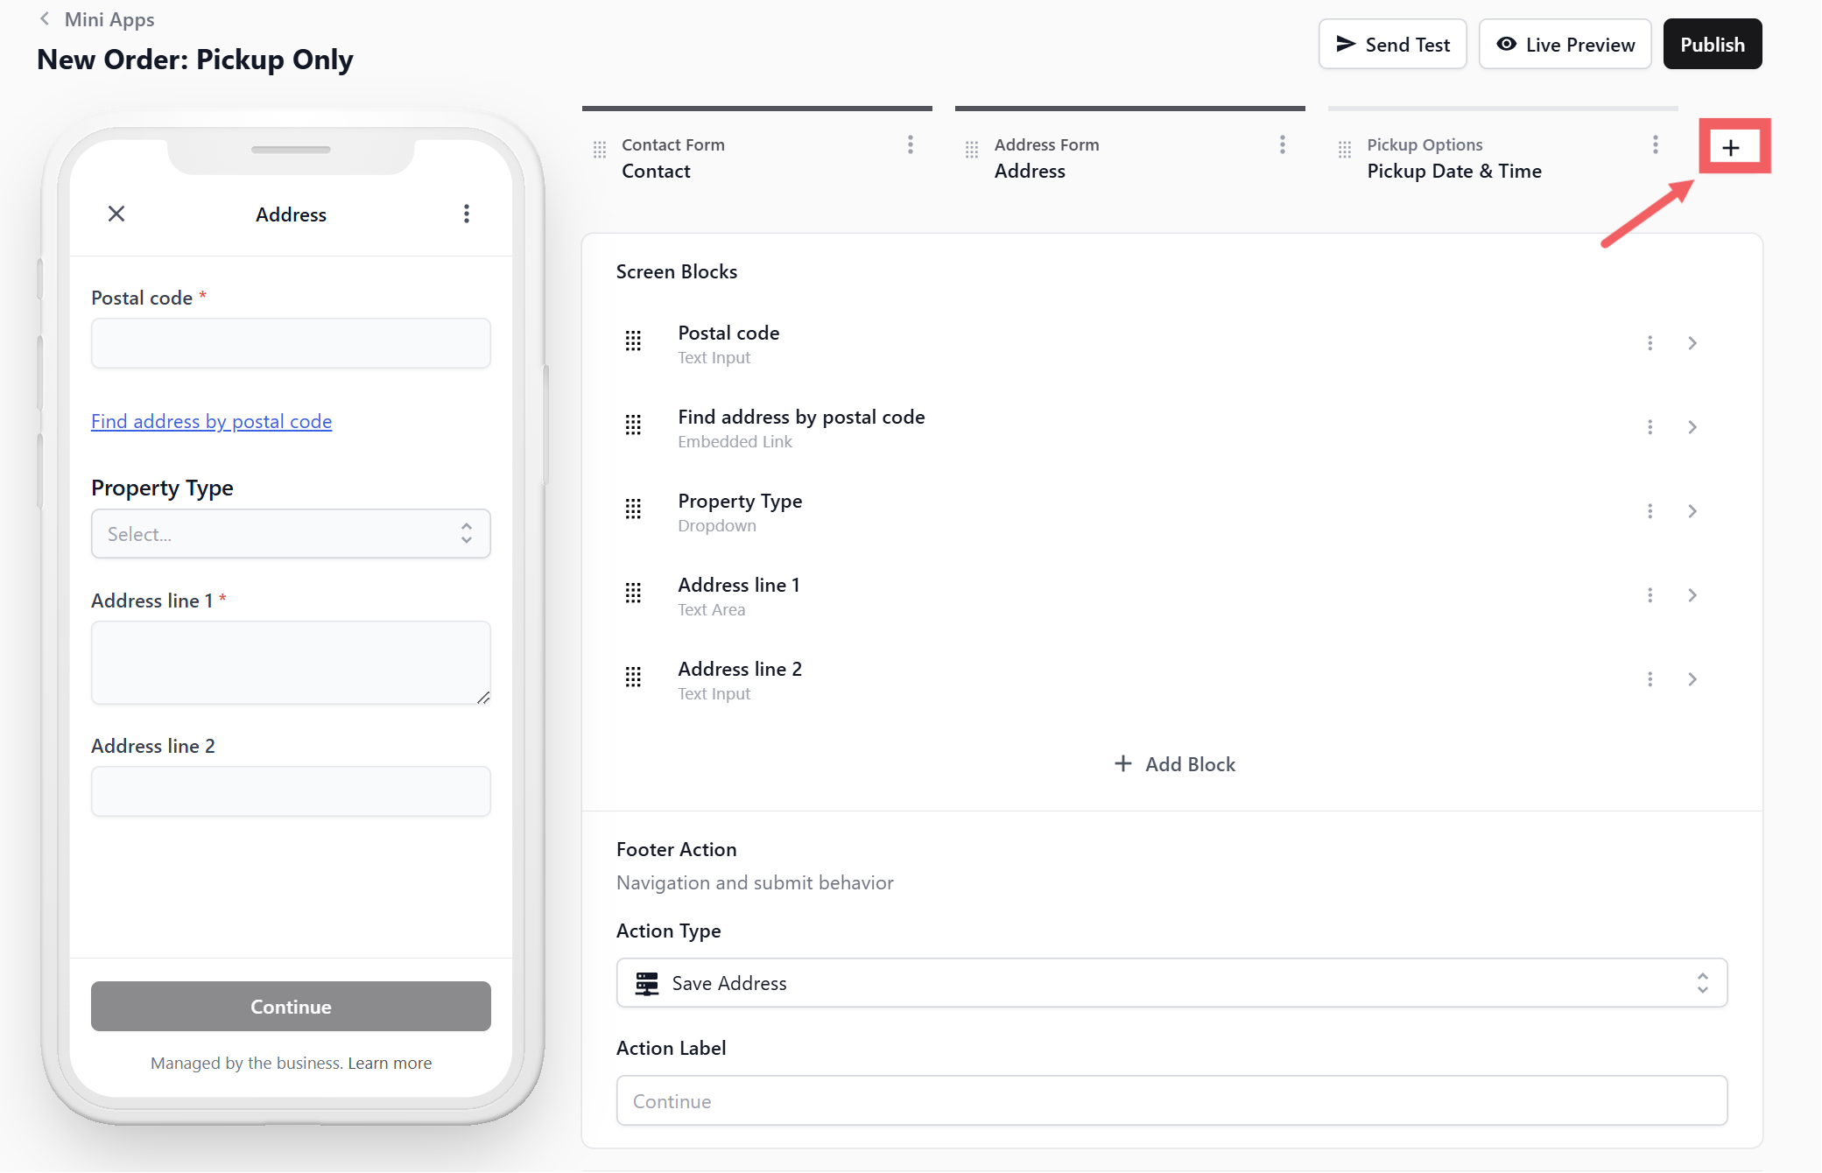Screen dimensions: 1822x1173
Task: Expand Find address by postal code block
Action: (1692, 427)
